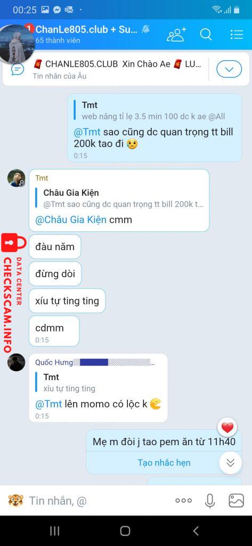Image resolution: width=252 pixels, height=546 pixels.
Task: Open search in conversation
Action: coord(206,34)
